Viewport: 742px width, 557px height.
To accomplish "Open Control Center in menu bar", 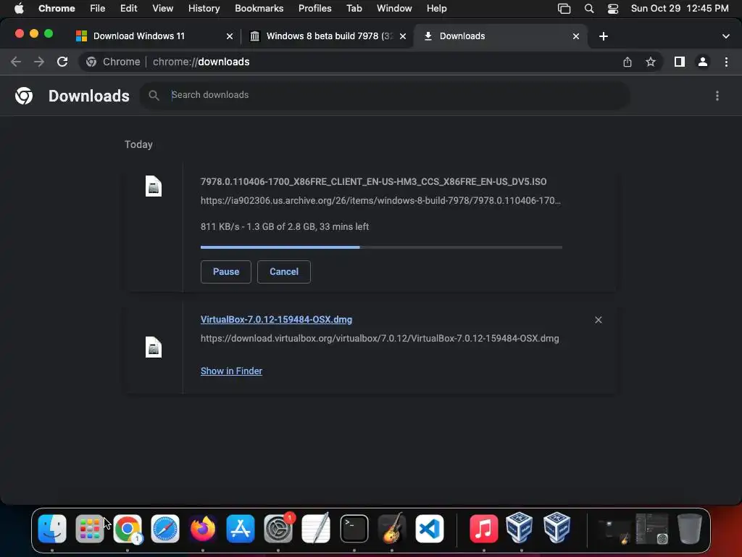I will point(613,9).
